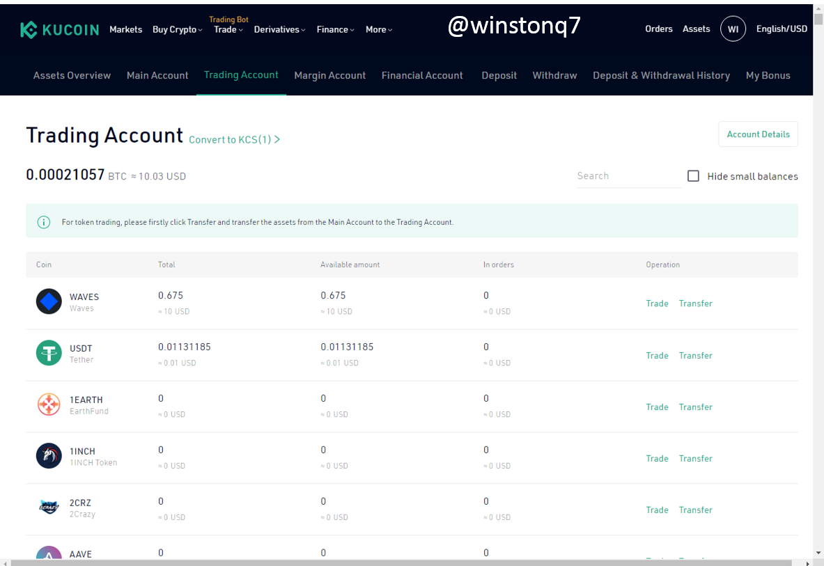Click Transfer in the 2CRZ row
Image resolution: width=824 pixels, height=566 pixels.
(695, 510)
